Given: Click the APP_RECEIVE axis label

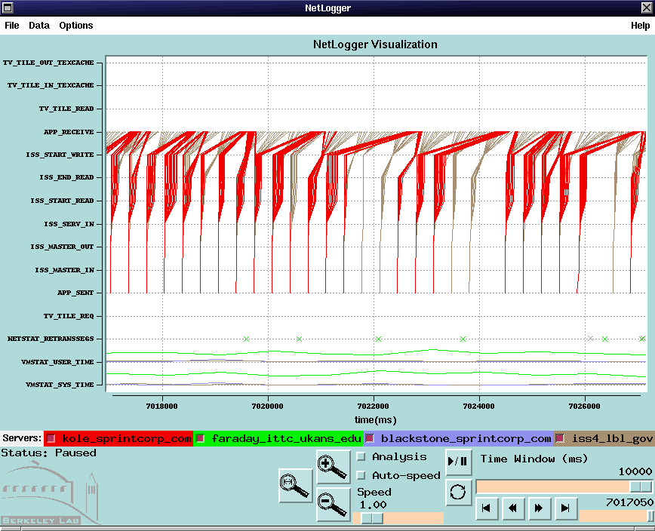Looking at the screenshot, I should coord(69,132).
